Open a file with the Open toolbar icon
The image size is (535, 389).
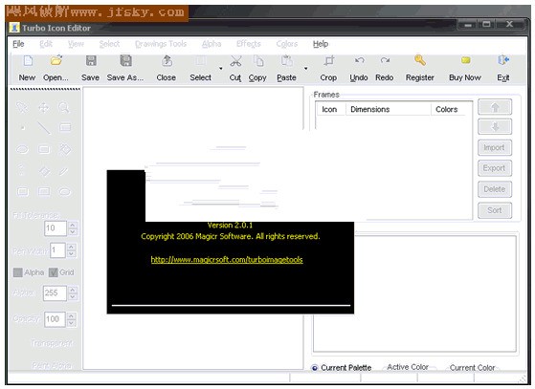(56, 60)
